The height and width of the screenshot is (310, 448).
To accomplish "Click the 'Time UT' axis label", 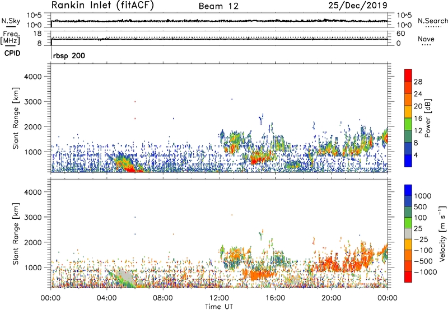I will click(219, 307).
